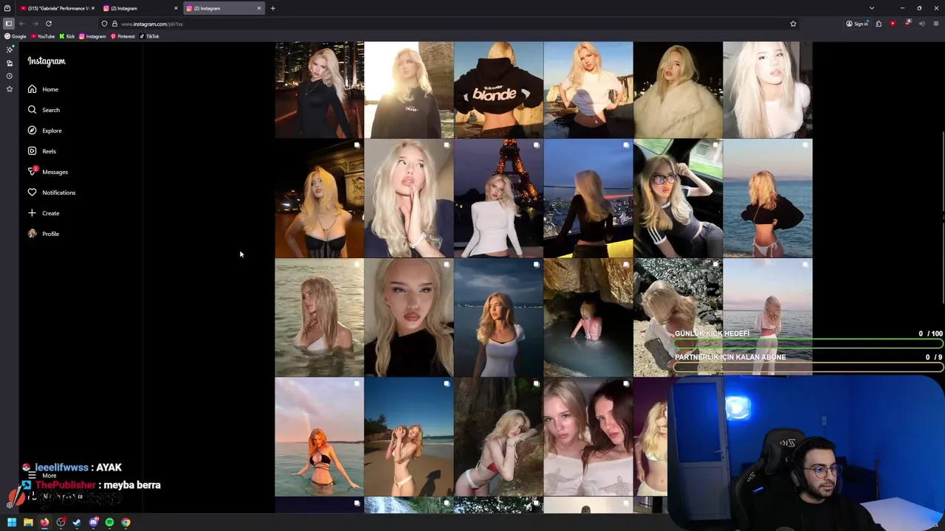Image resolution: width=945 pixels, height=531 pixels.
Task: Go forward in browser history
Action: pos(35,24)
